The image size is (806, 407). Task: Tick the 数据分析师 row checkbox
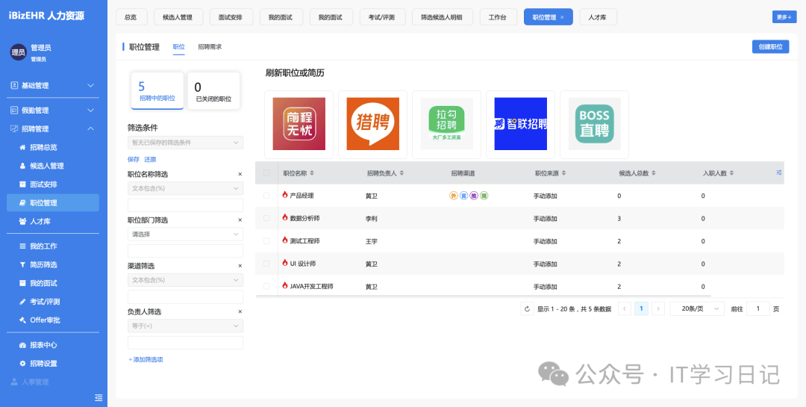[266, 218]
